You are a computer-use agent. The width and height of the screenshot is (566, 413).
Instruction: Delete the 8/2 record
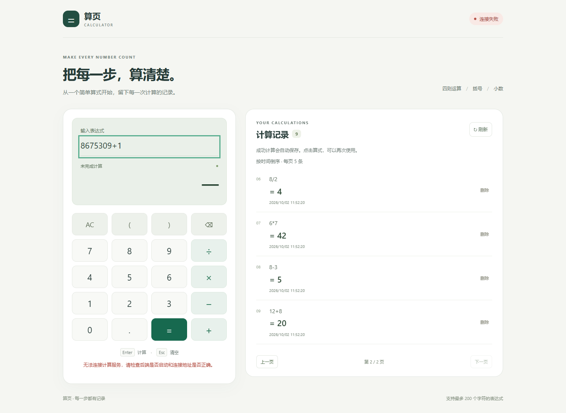[x=485, y=190]
